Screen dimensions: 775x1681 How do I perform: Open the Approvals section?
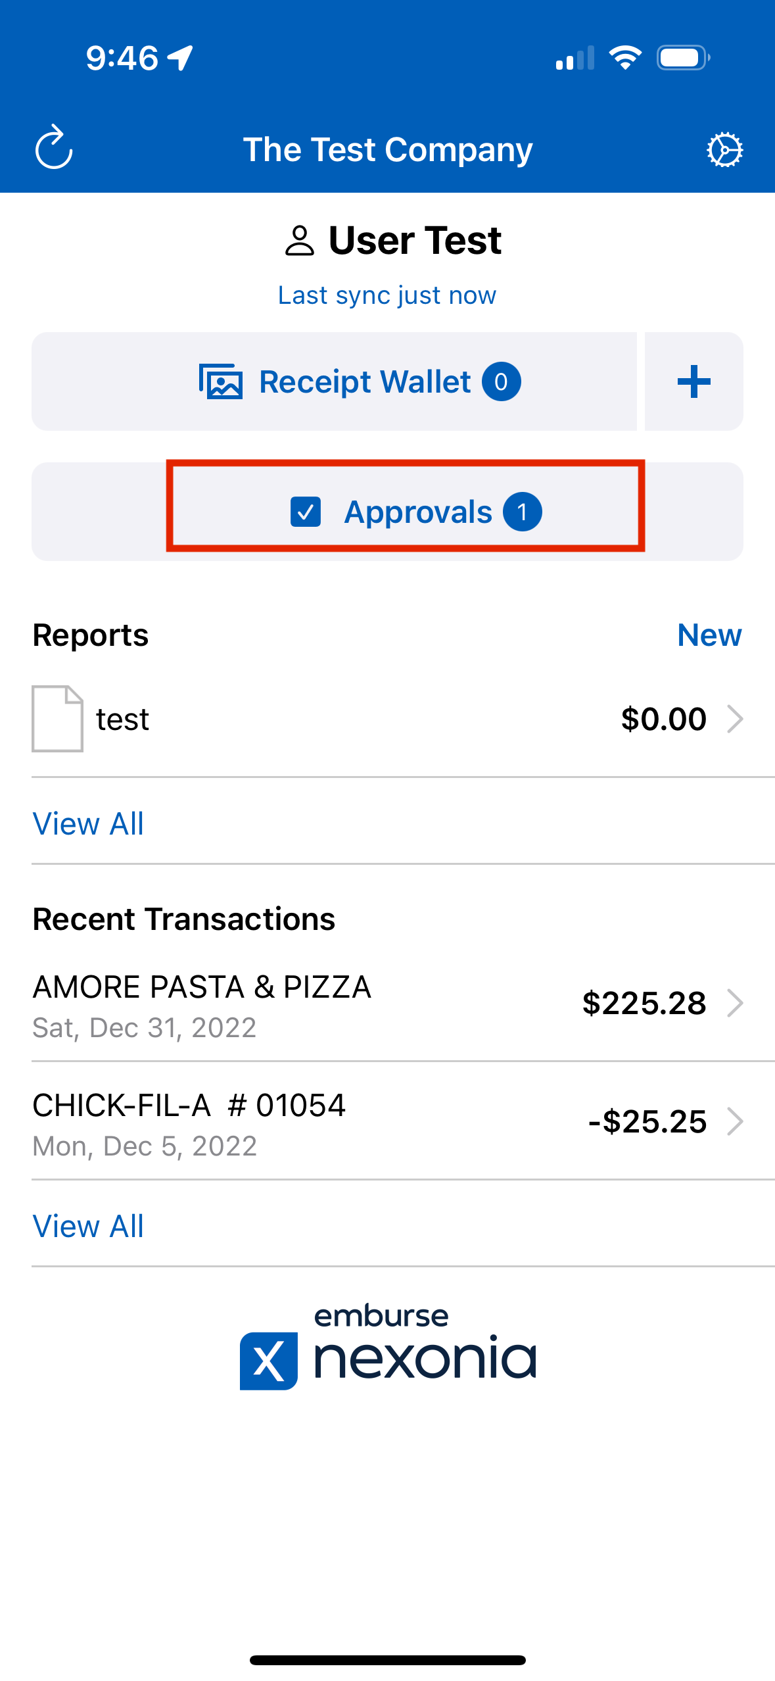coord(418,512)
